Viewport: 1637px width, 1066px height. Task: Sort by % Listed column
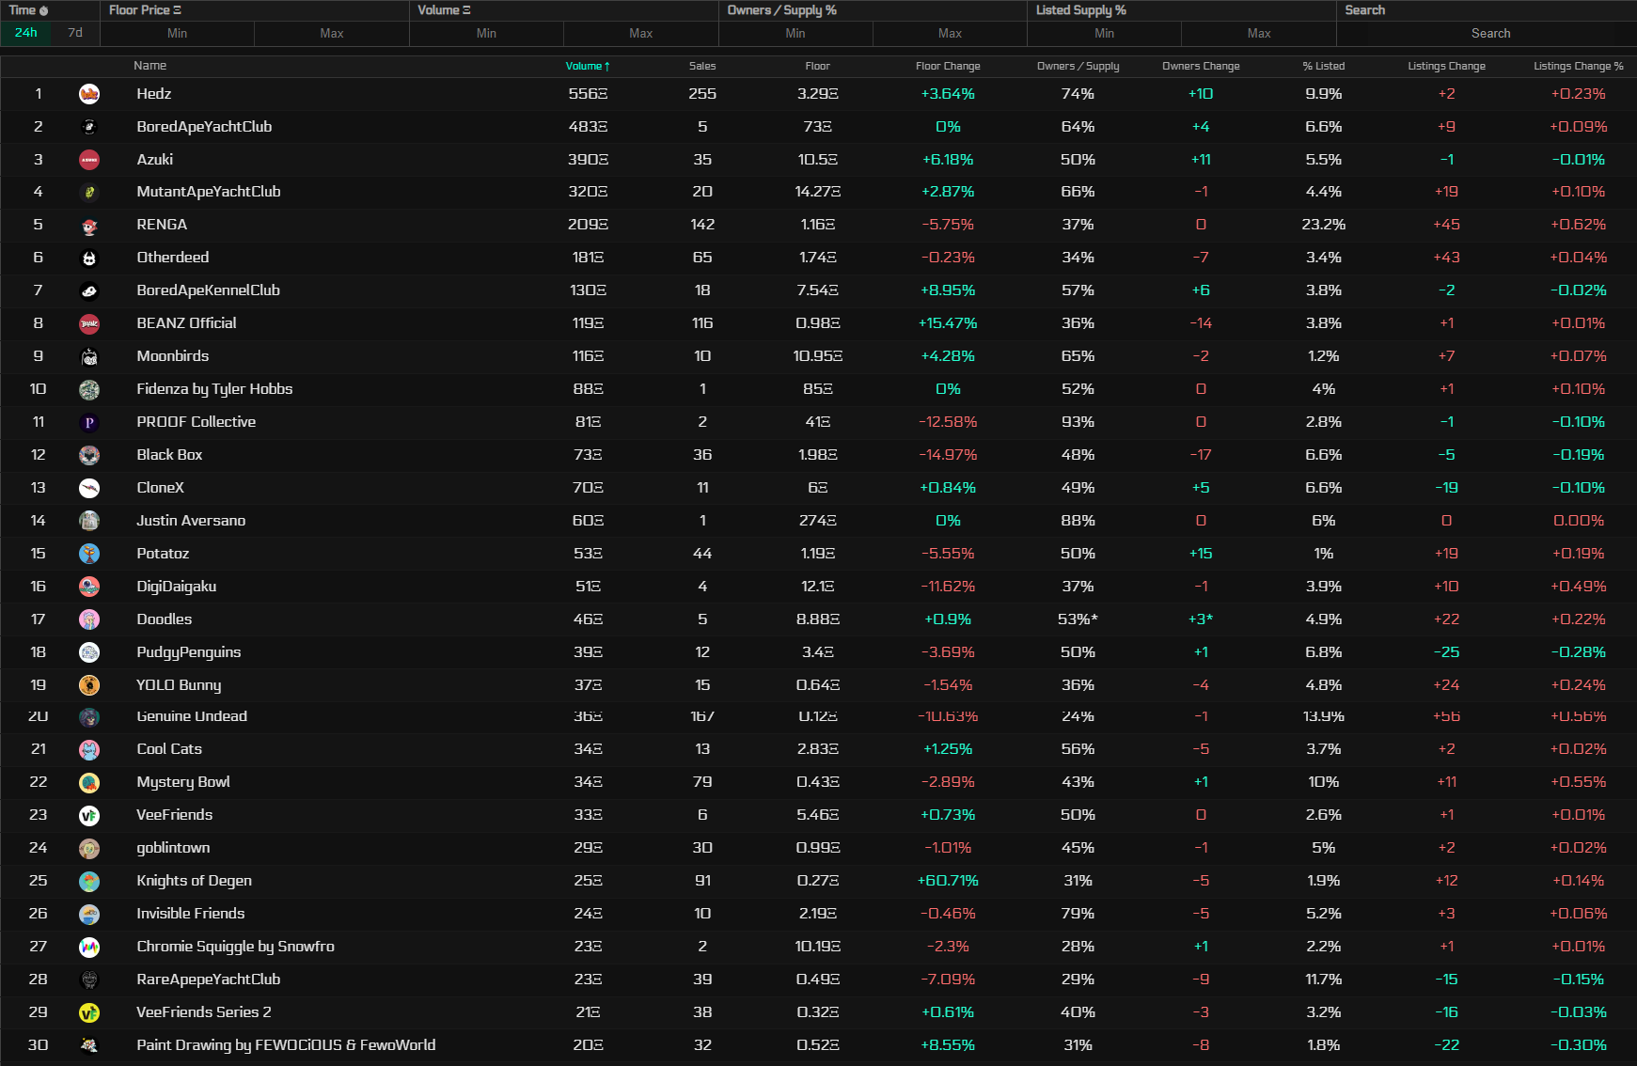click(1324, 66)
